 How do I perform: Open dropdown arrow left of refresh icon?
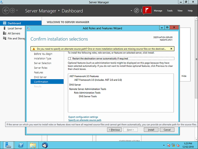click(131, 11)
